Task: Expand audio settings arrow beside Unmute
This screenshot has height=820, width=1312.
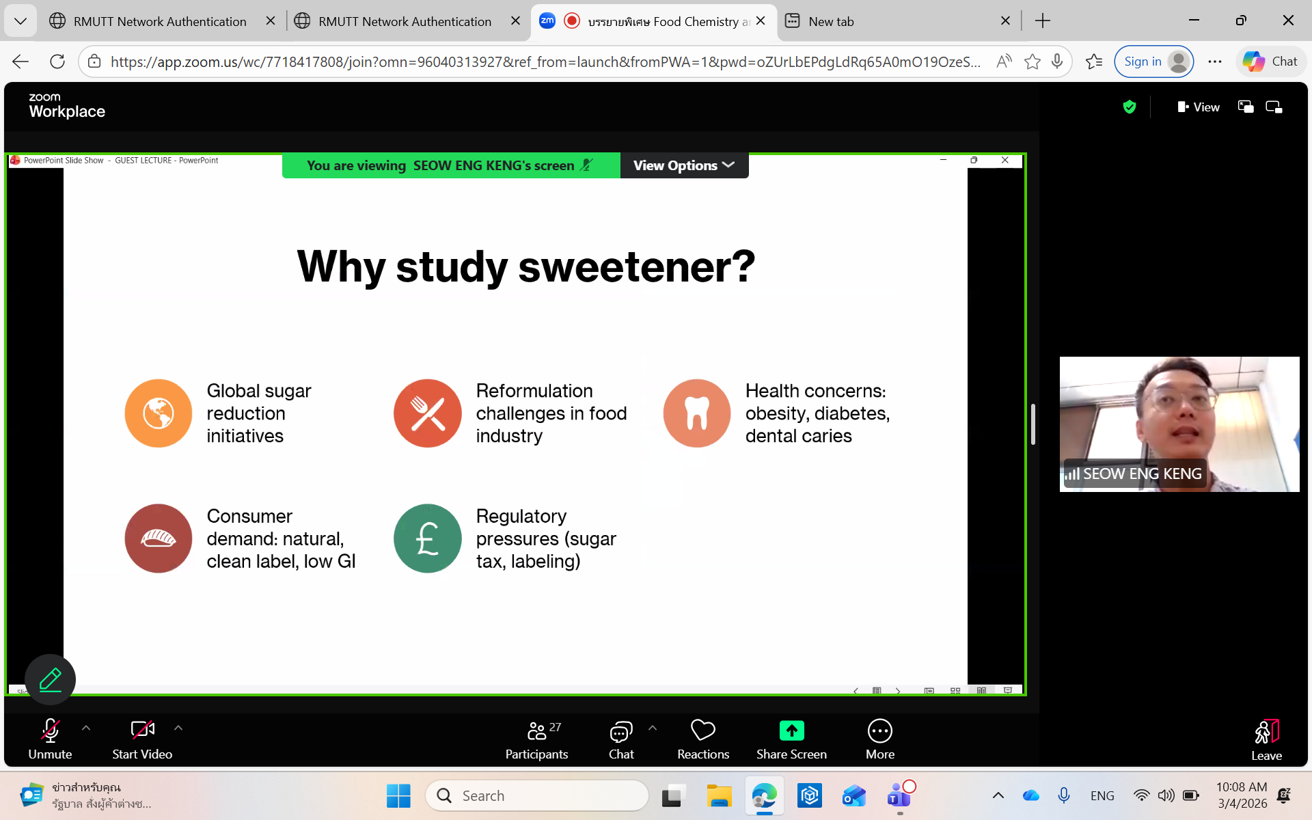Action: [86, 728]
